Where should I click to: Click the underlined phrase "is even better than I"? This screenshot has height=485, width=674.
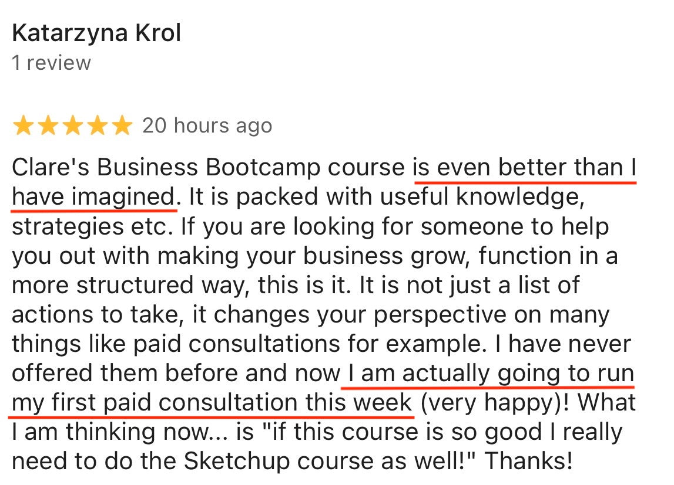coord(525,168)
